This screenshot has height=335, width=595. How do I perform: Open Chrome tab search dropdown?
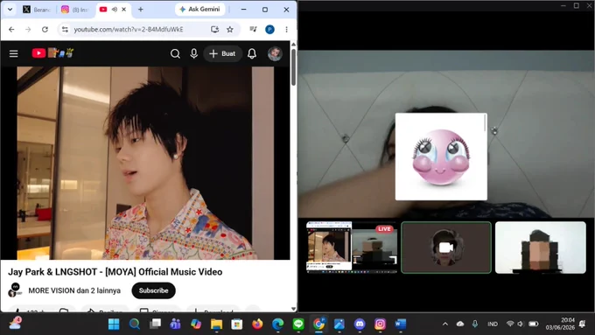[x=10, y=10]
